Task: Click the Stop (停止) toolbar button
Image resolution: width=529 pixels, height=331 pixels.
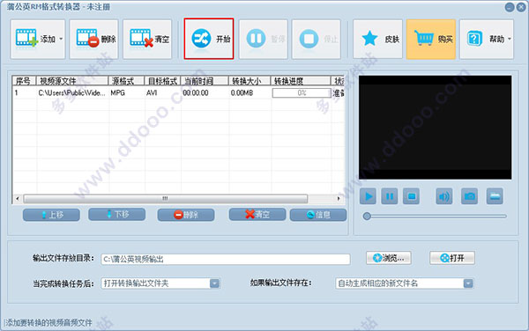Action: click(x=317, y=39)
